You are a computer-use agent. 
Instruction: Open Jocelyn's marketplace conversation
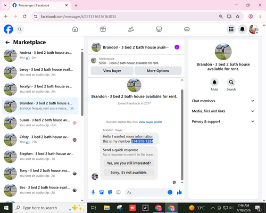click(40, 89)
